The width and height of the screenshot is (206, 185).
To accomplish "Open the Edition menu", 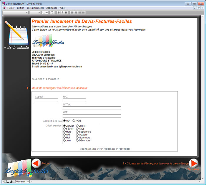I will coord(21,8).
